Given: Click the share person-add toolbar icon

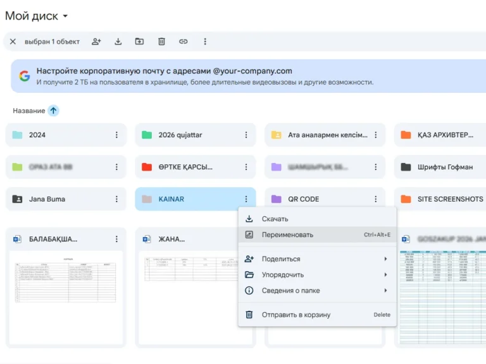Looking at the screenshot, I should [96, 42].
